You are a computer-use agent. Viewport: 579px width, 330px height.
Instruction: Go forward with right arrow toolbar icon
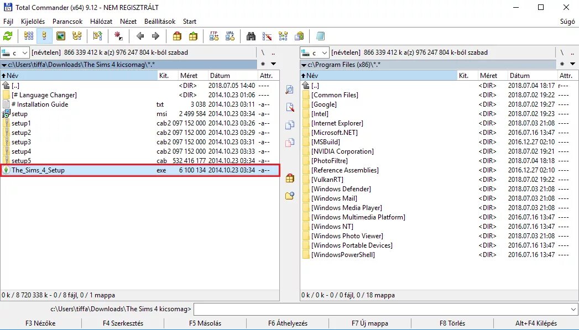pyautogui.click(x=156, y=36)
